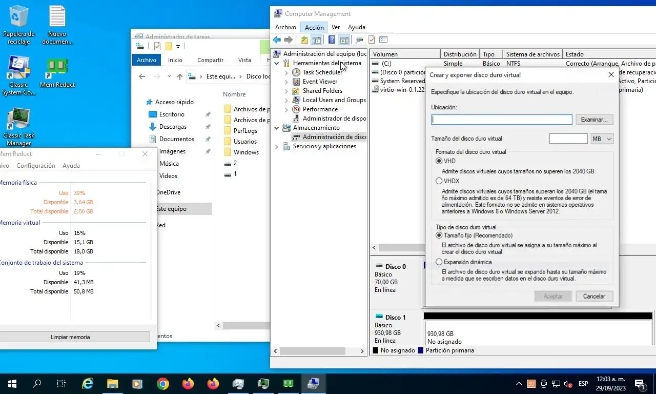Screen dimensions: 656x394
Task: Select Administrador de dispositivos node
Action: tap(334, 119)
